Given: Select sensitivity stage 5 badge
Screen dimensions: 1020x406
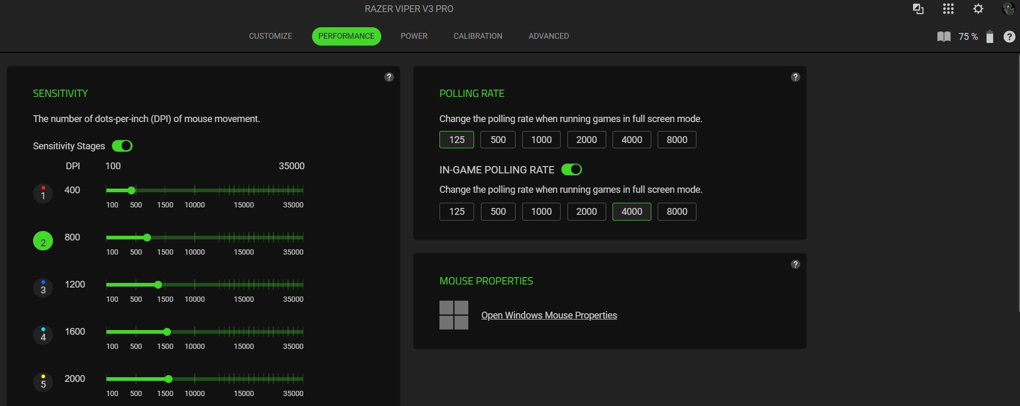Looking at the screenshot, I should (43, 382).
